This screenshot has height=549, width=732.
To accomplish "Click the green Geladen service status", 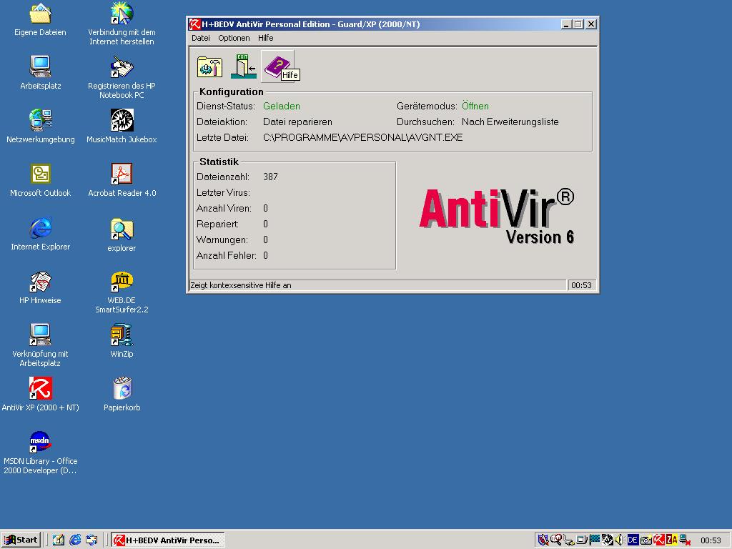I will (282, 106).
